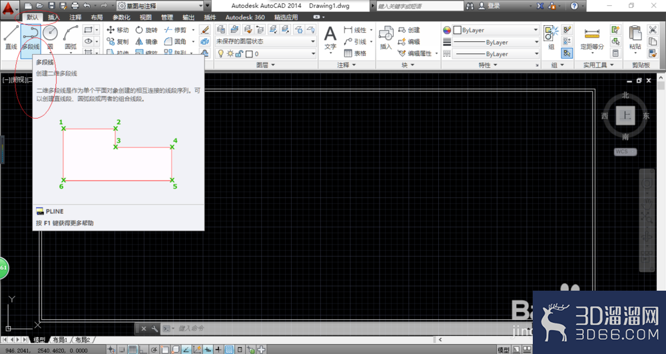Expand the 实用工具 panel
Image resolution: width=666 pixels, height=354 pixels.
(598, 65)
